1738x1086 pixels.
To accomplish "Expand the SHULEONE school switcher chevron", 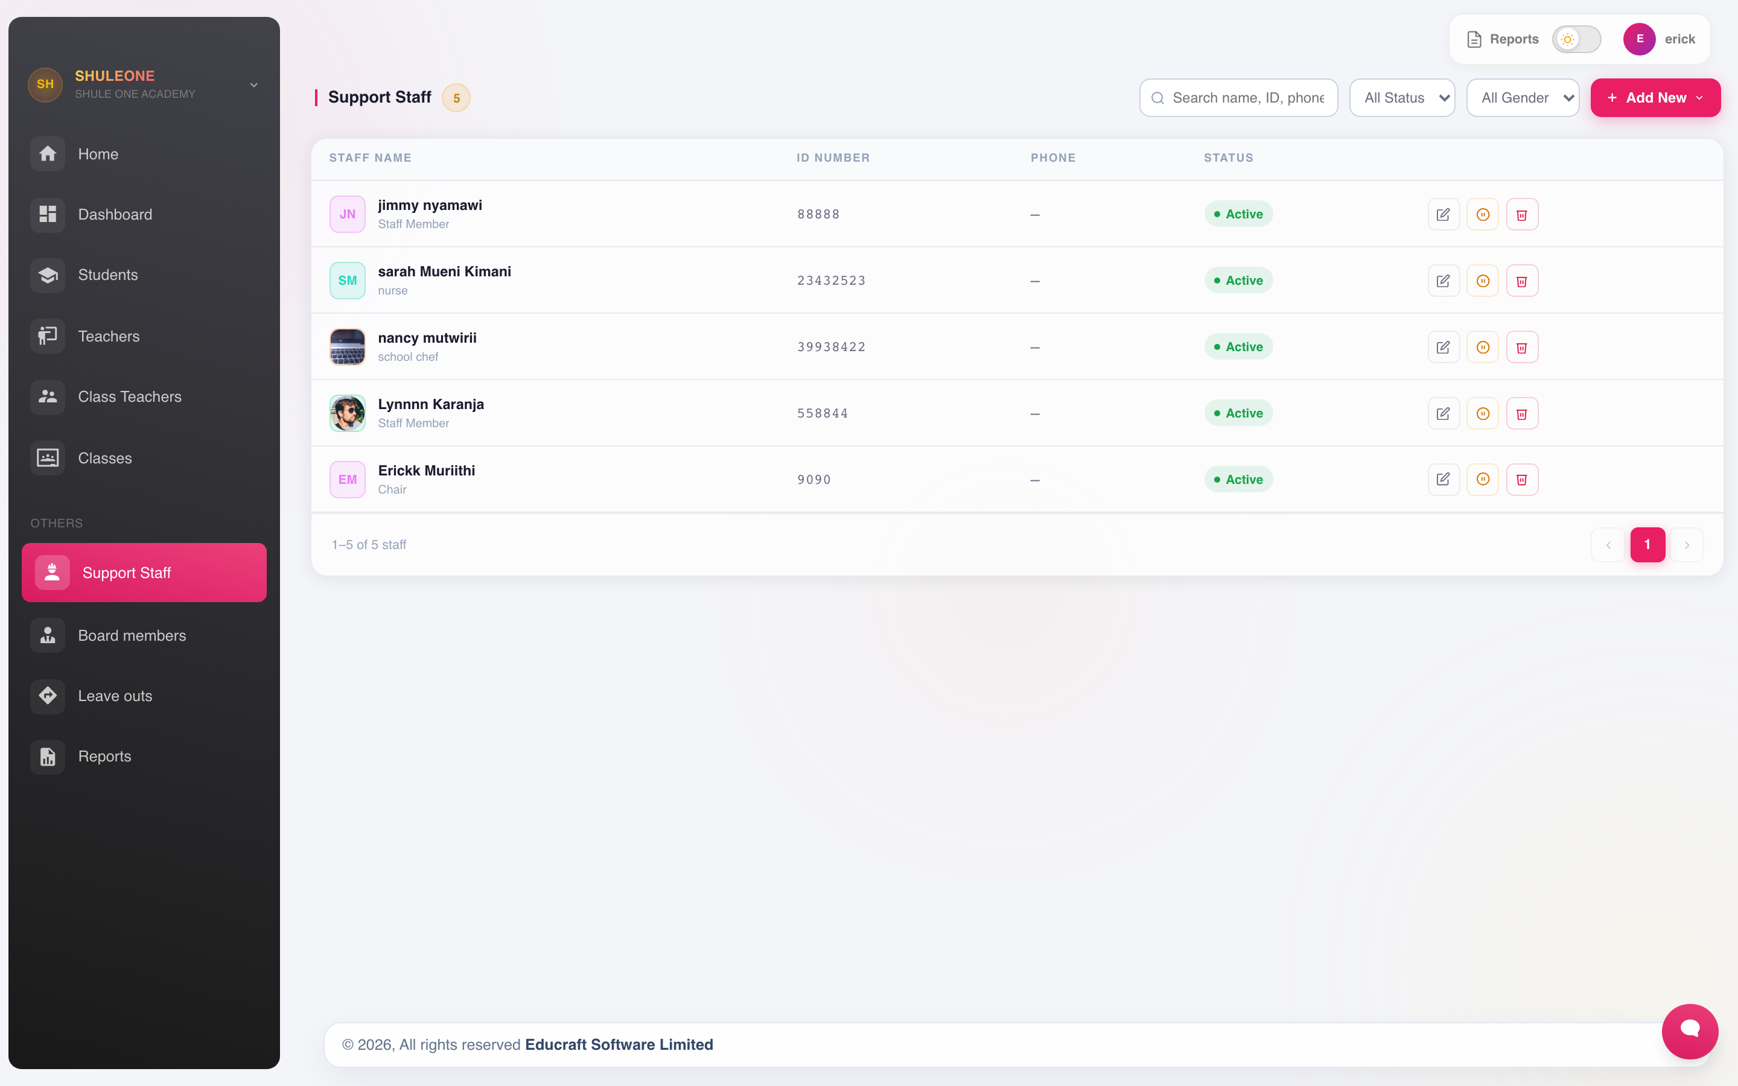I will tap(253, 84).
